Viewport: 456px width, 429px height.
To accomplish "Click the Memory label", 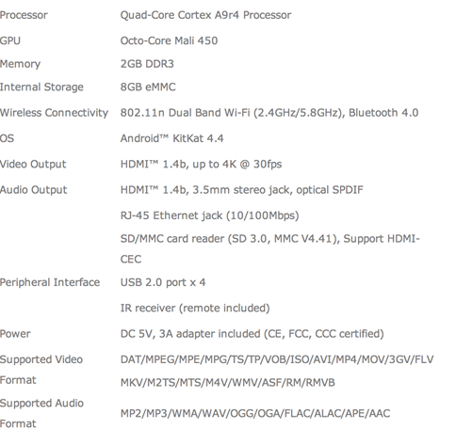I will (x=20, y=64).
